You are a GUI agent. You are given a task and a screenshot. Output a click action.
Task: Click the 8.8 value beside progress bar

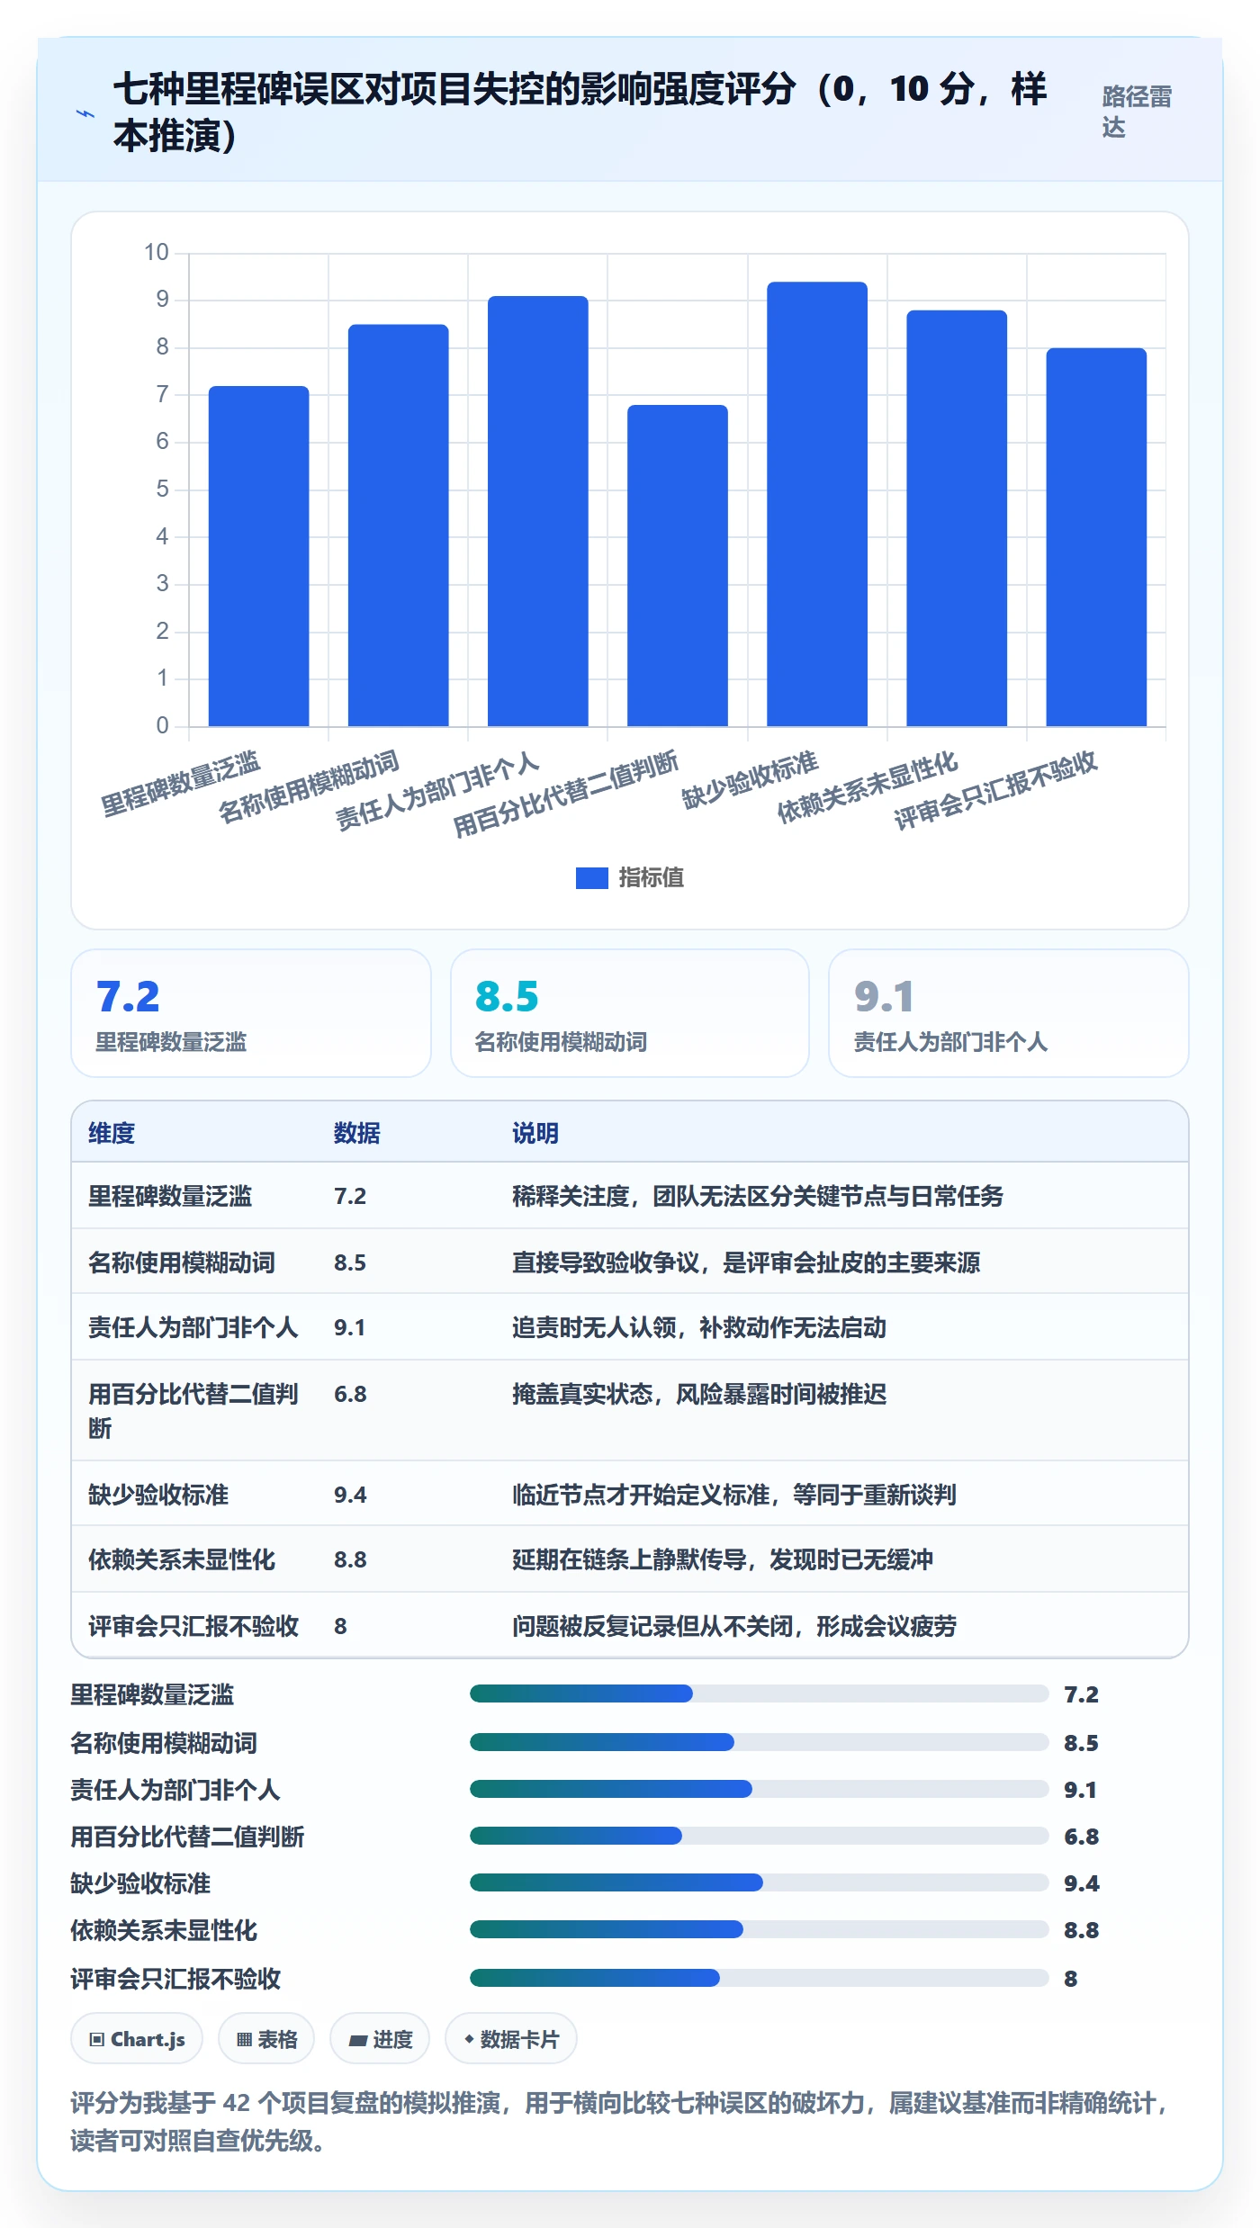[x=1081, y=1930]
